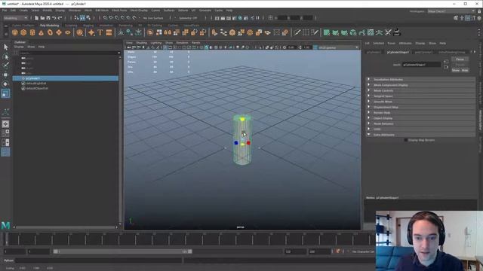Create a polygon cube from the shelf

pos(23,32)
